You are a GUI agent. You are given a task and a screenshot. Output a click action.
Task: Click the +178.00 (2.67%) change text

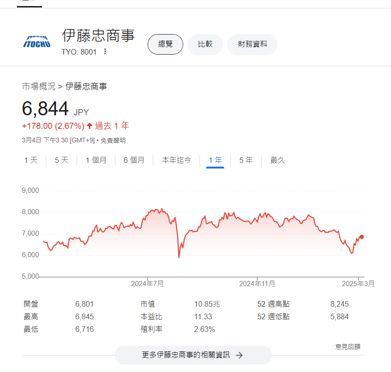(x=53, y=126)
